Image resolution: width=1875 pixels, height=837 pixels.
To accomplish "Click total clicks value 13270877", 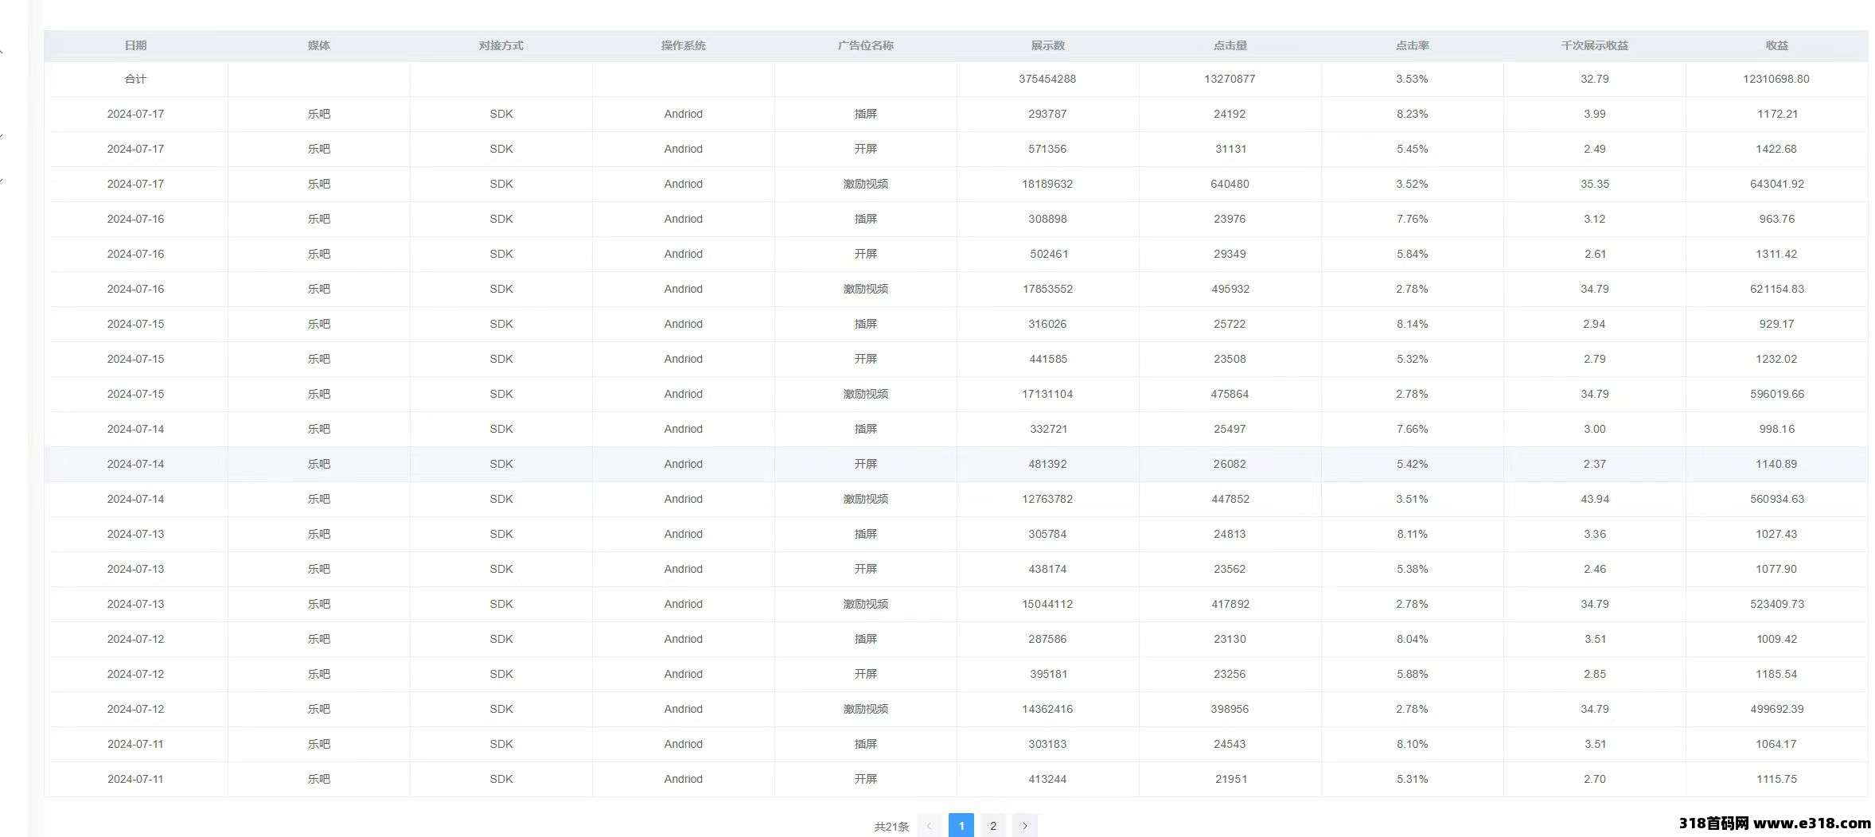I will point(1230,79).
